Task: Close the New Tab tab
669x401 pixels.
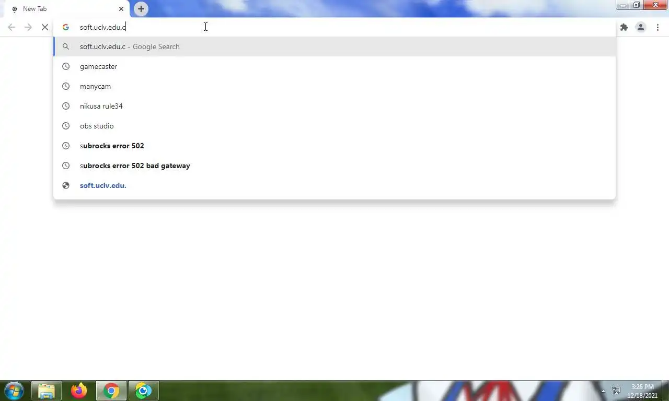Action: [121, 9]
